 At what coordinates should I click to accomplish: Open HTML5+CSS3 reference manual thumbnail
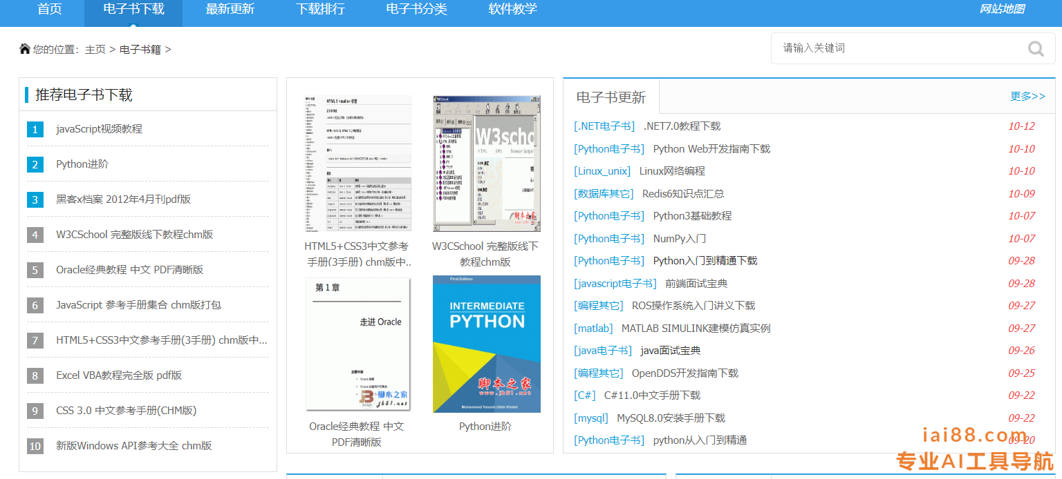point(358,164)
